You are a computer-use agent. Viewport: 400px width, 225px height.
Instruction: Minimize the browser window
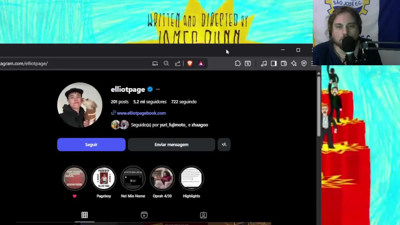[x=283, y=50]
